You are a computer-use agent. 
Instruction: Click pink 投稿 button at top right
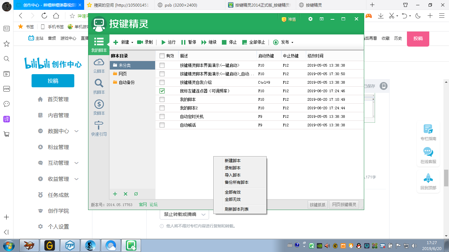click(418, 38)
